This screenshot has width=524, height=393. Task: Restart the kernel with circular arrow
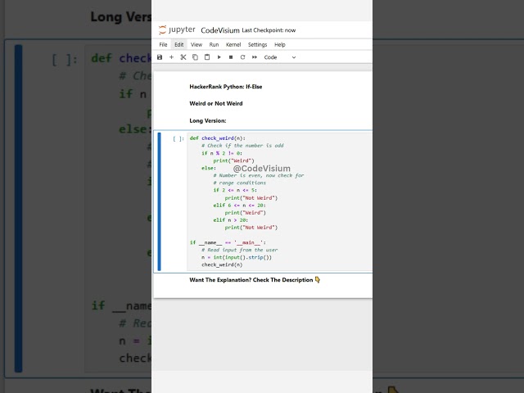click(242, 57)
